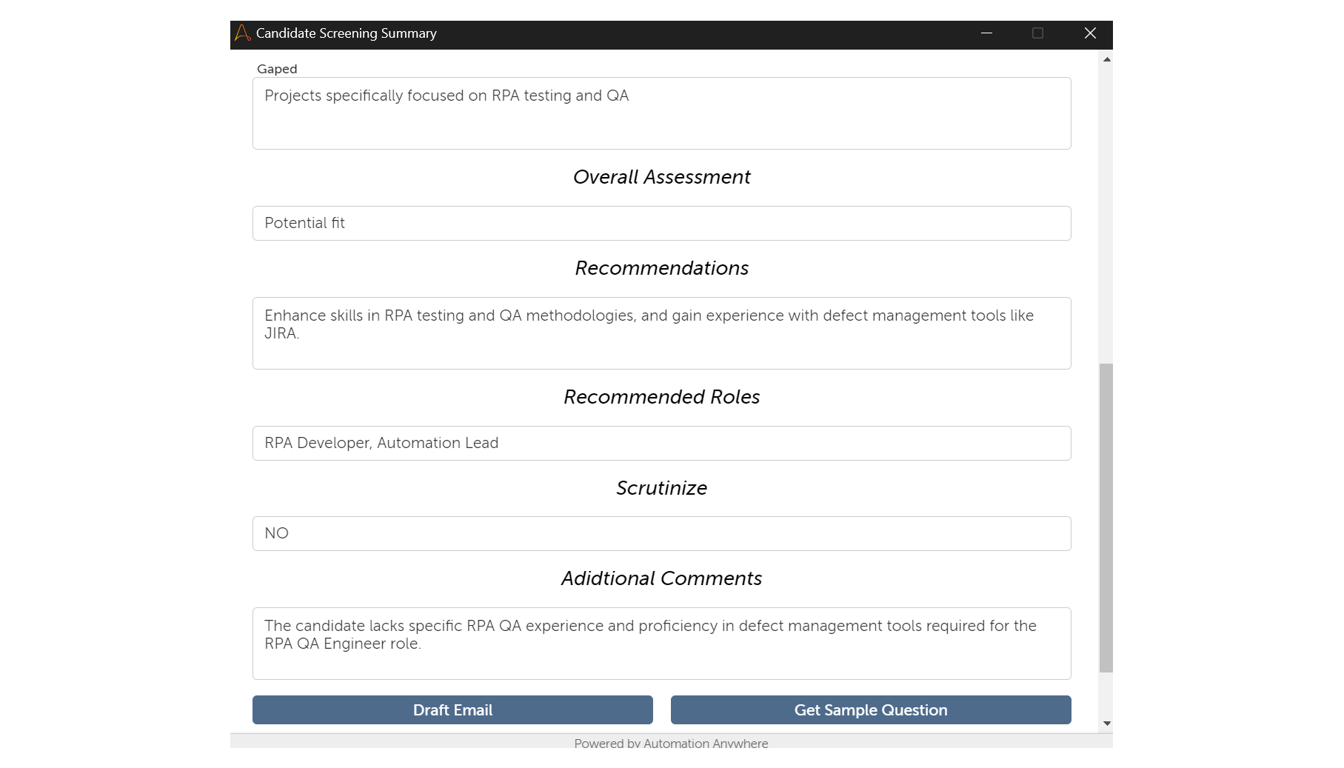Click inside the Recommendations text area

(661, 333)
